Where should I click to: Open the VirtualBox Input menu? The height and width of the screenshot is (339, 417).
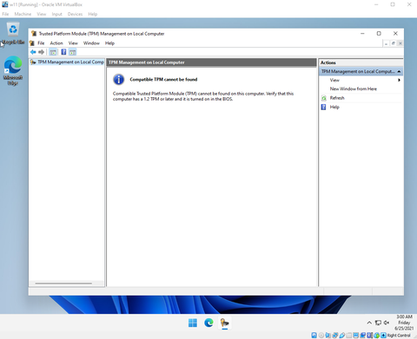click(57, 14)
